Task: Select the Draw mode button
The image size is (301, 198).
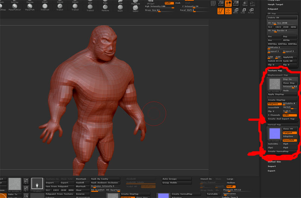Action: [228, 12]
